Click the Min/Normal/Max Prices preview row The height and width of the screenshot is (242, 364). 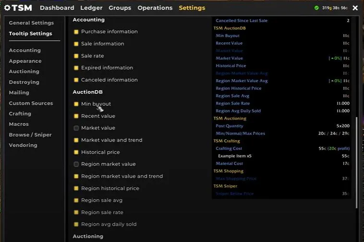coord(282,133)
